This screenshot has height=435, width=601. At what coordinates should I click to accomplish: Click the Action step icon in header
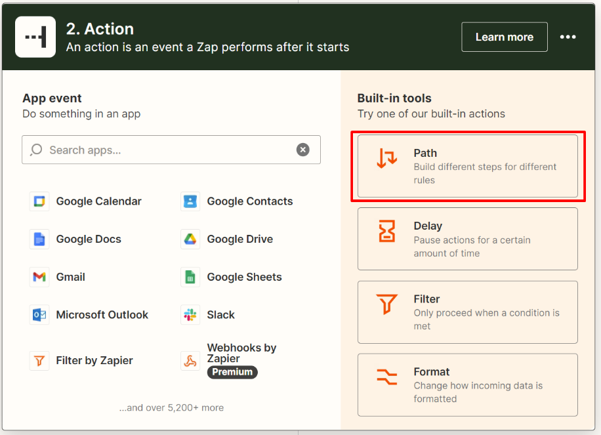[x=35, y=37]
